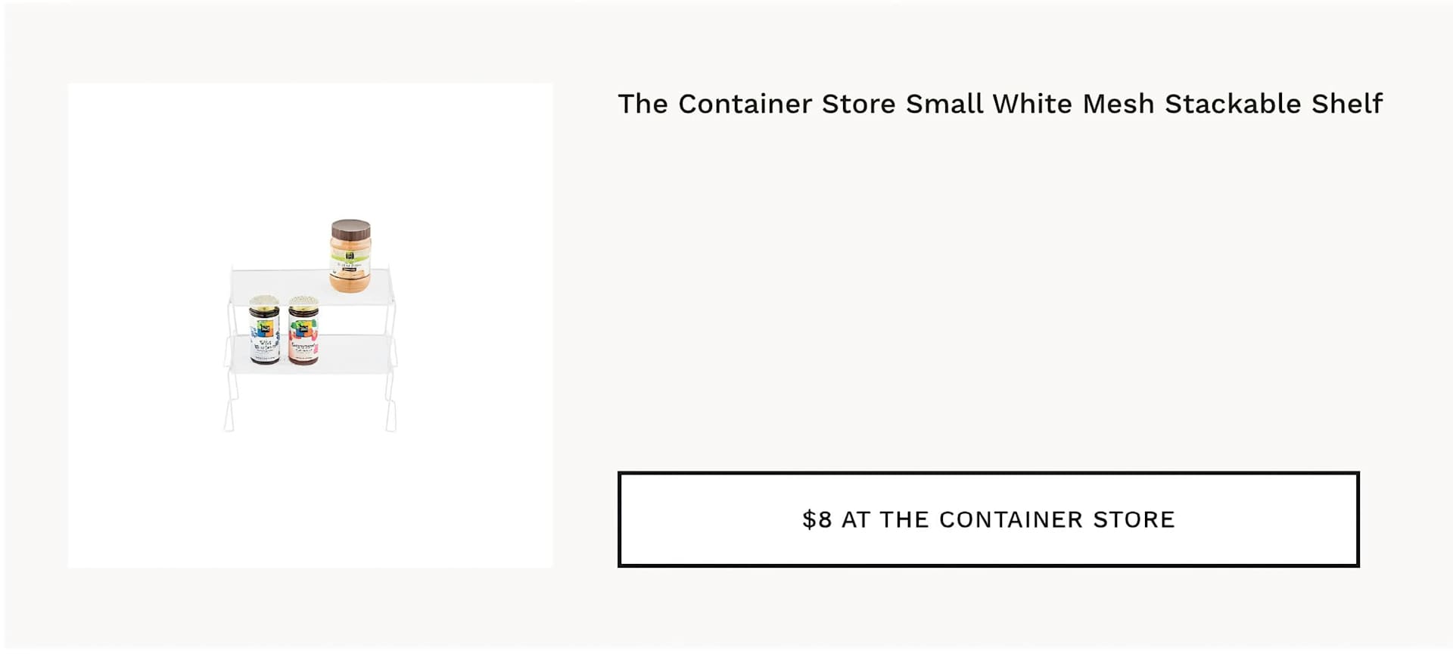1453x654 pixels.
Task: Click the right front leg of the shelf
Action: (390, 401)
